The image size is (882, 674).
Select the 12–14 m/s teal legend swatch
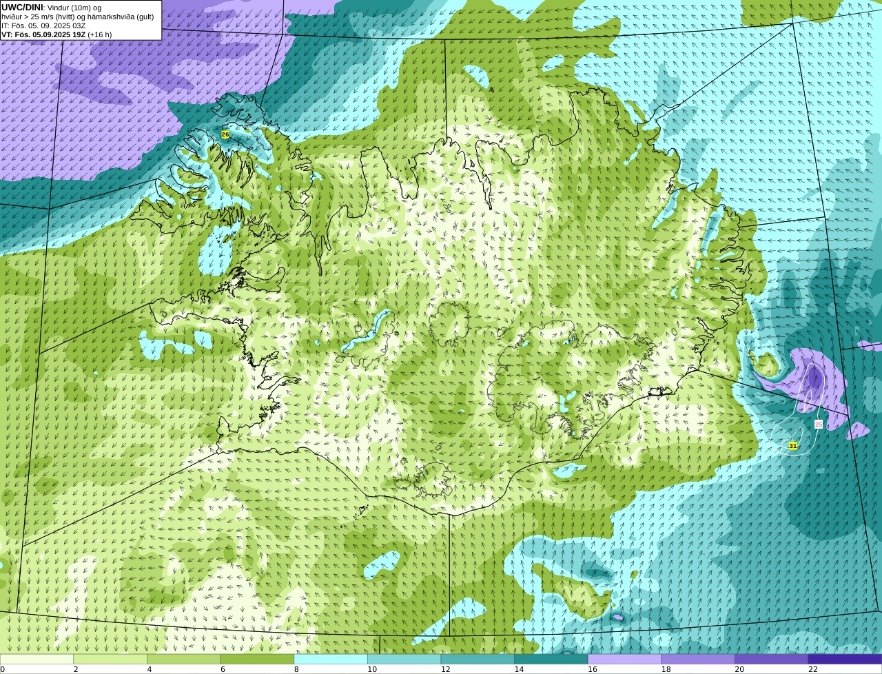click(478, 659)
